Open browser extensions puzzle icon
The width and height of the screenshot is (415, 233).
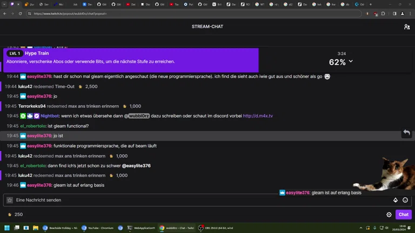(383, 13)
